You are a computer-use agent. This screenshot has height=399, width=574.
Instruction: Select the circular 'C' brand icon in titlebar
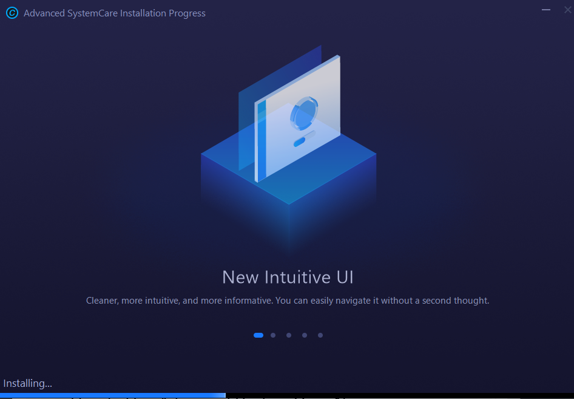(12, 13)
